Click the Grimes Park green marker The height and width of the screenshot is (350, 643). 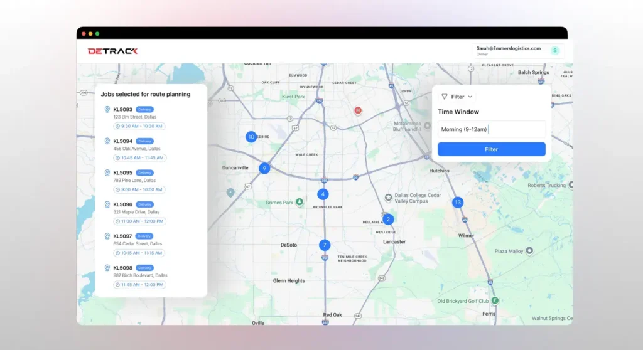(x=300, y=201)
